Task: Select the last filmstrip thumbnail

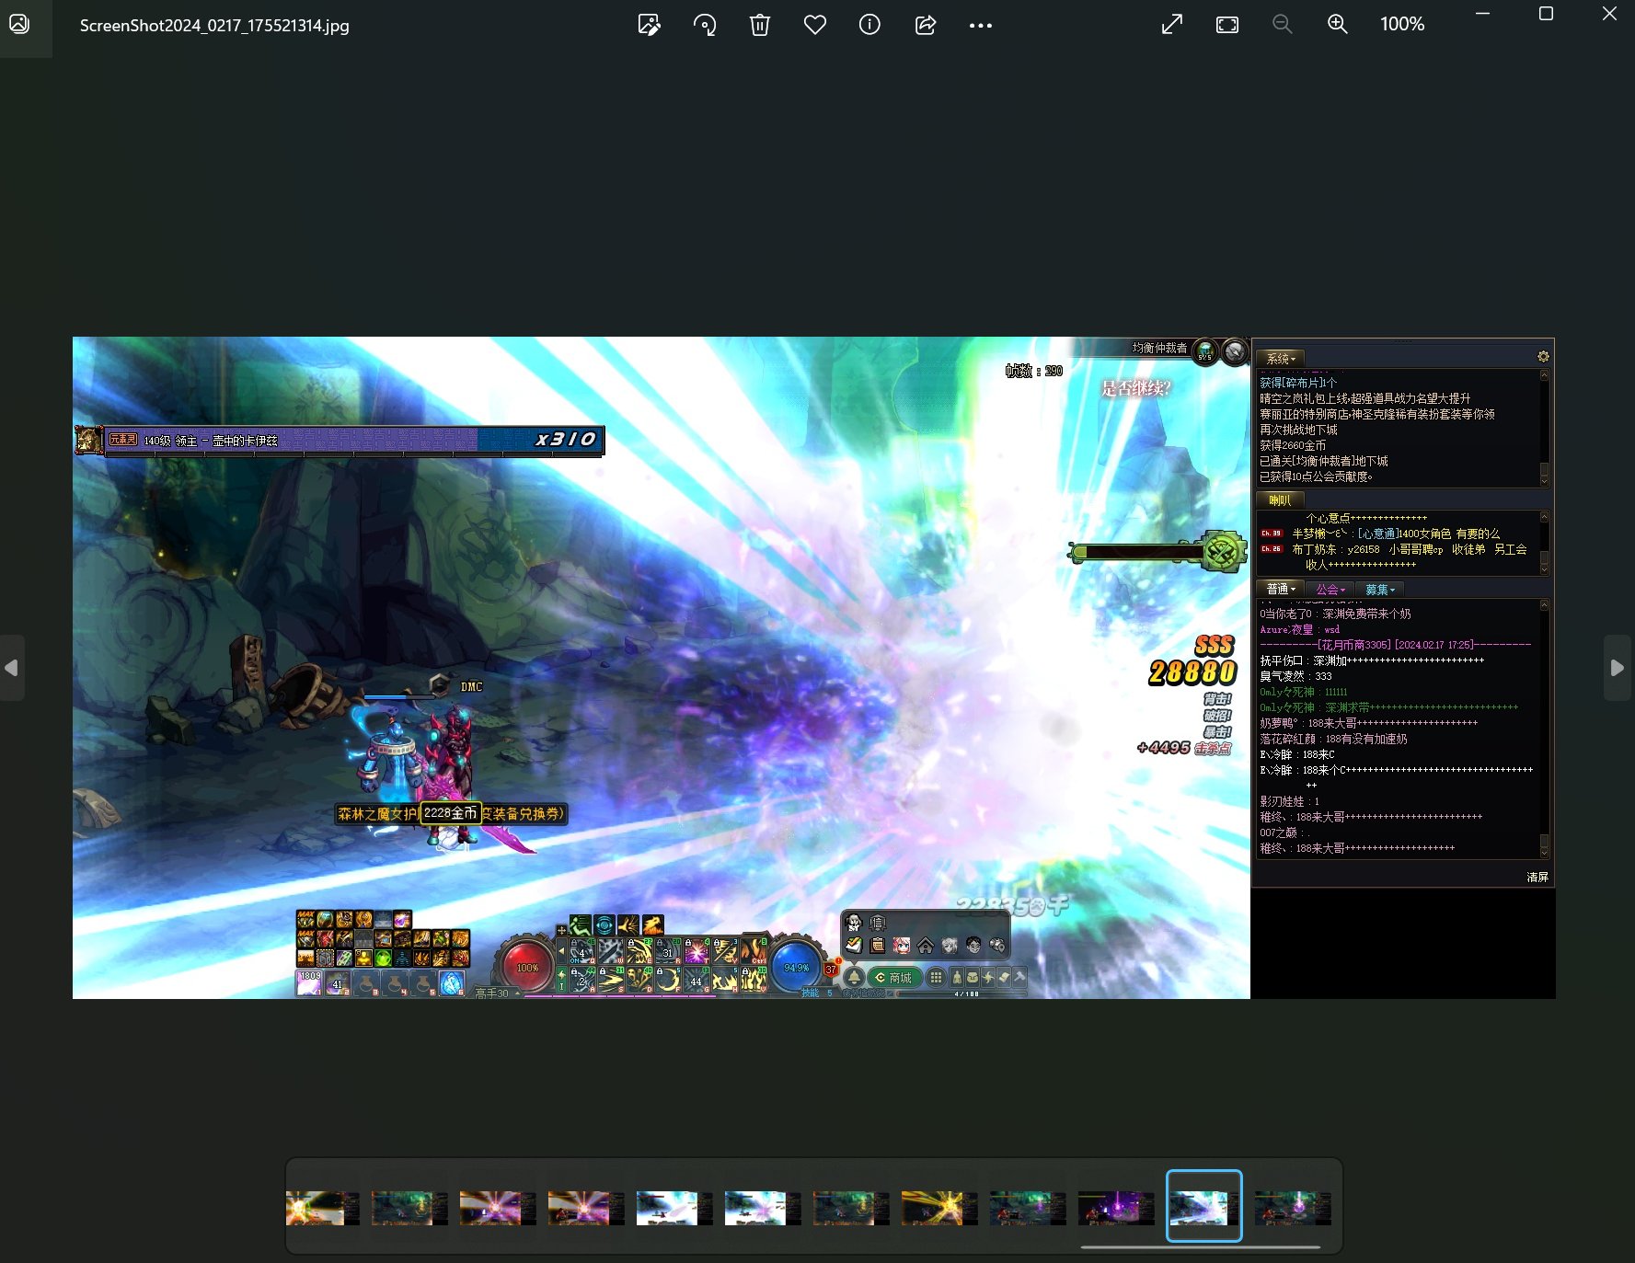Action: click(x=1293, y=1208)
